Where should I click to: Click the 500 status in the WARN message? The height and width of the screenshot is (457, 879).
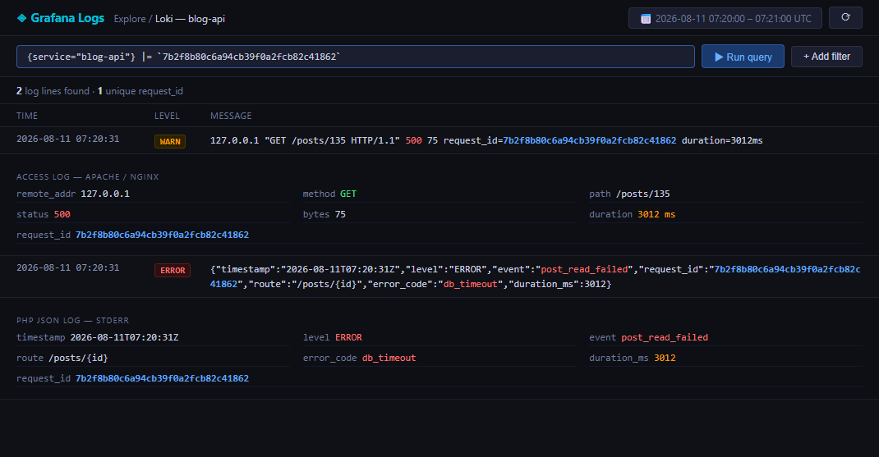tap(414, 140)
